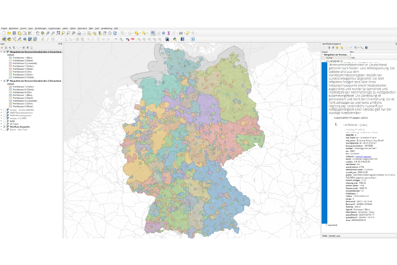
Task: Open the website link in identify results
Action: [x=363, y=156]
